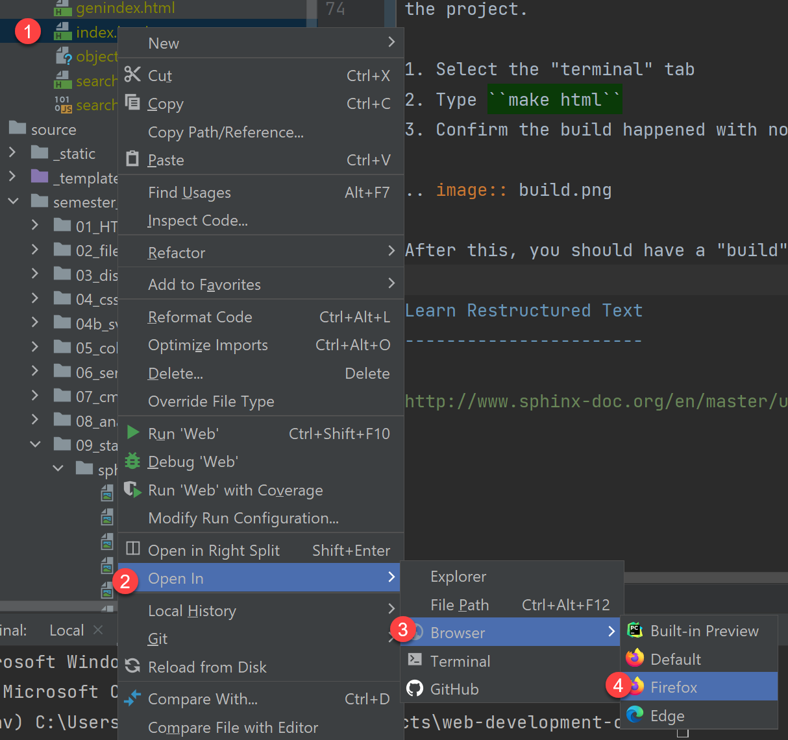788x740 pixels.
Task: Select the 08_an folder row
Action: tap(58, 420)
